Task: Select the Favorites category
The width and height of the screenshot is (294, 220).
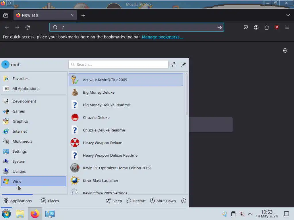Action: pyautogui.click(x=34, y=78)
